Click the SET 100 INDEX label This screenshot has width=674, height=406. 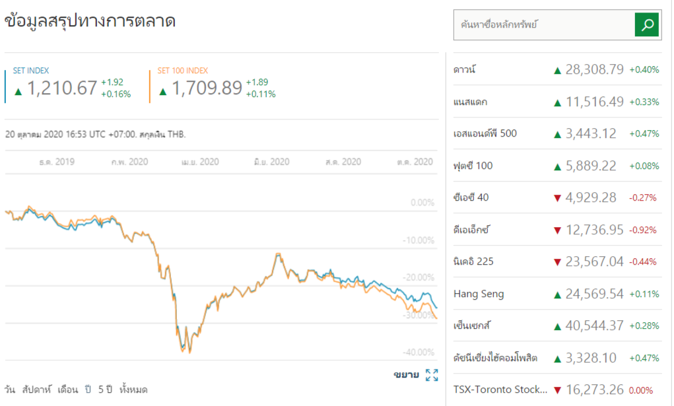pos(183,71)
